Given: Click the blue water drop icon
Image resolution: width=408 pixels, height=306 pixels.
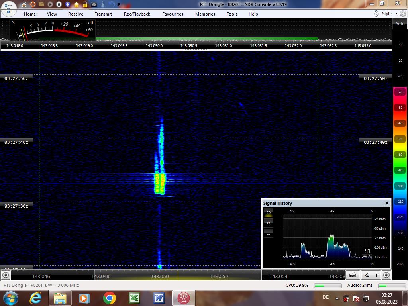Looking at the screenshot, I should (x=103, y=4).
